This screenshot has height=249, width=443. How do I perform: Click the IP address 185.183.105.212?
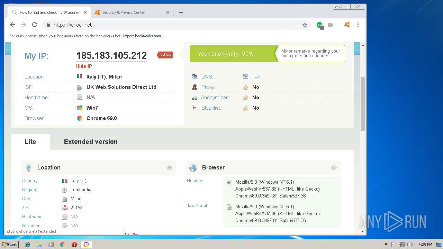pyautogui.click(x=111, y=55)
